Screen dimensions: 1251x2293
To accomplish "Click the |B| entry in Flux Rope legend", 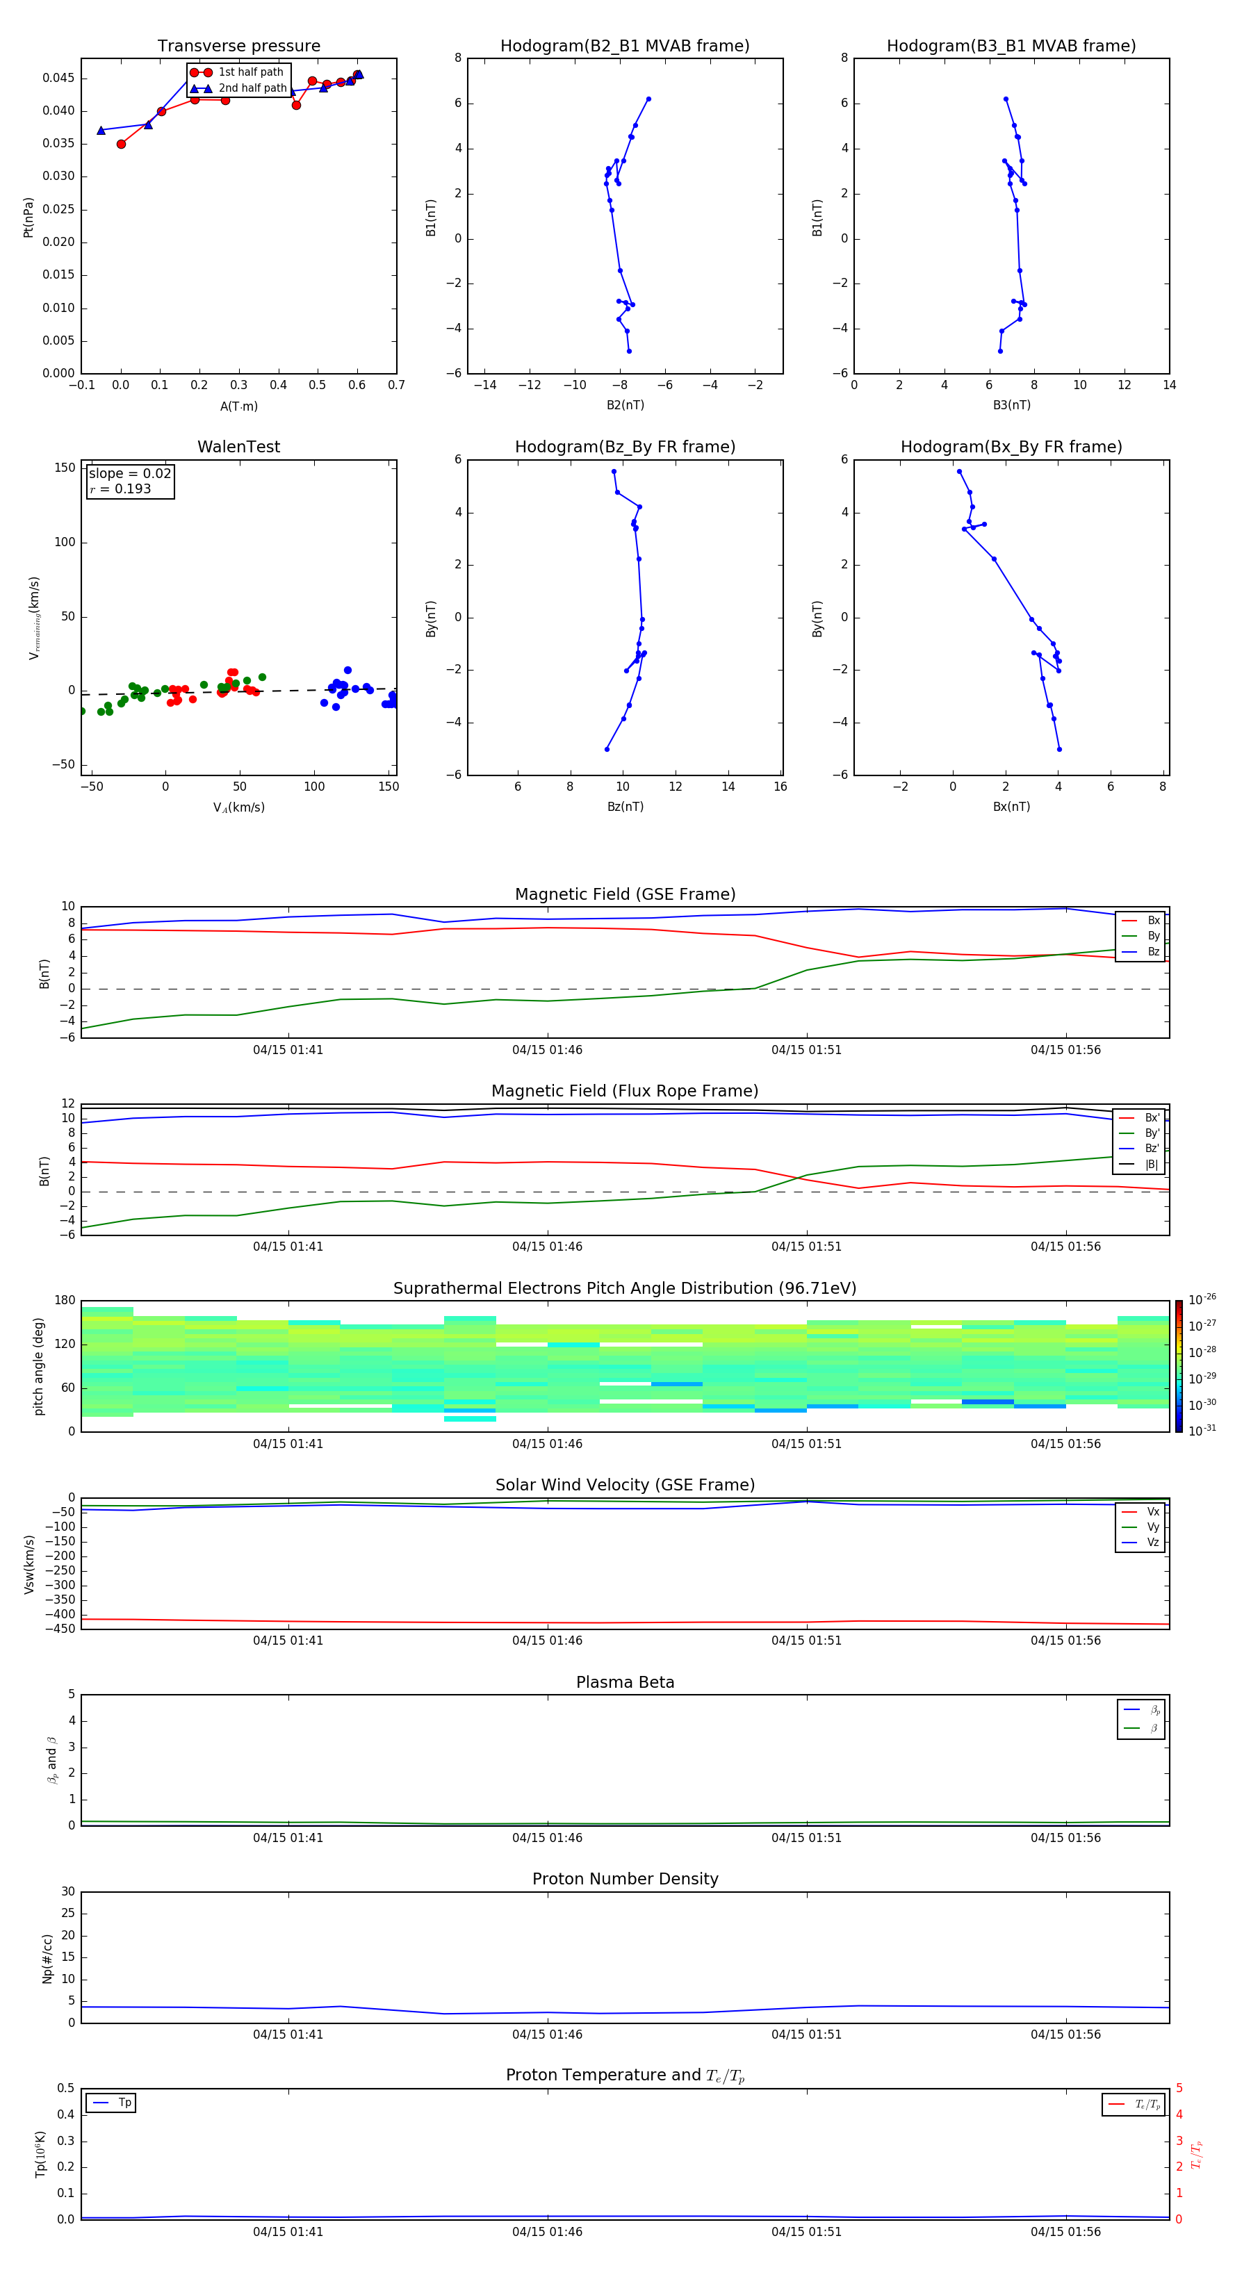I will click(1140, 1165).
